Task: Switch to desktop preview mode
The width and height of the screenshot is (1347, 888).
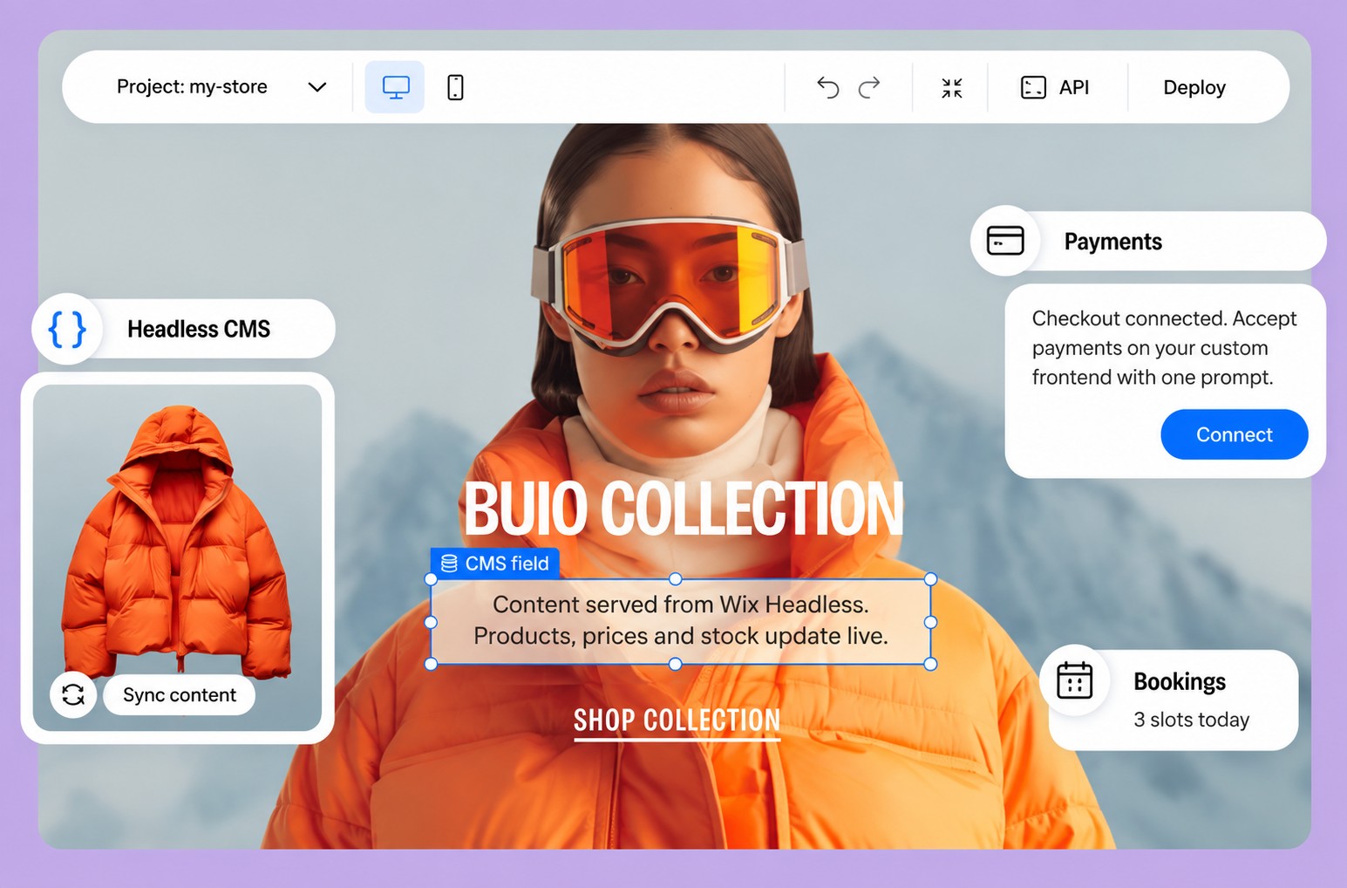Action: [395, 87]
